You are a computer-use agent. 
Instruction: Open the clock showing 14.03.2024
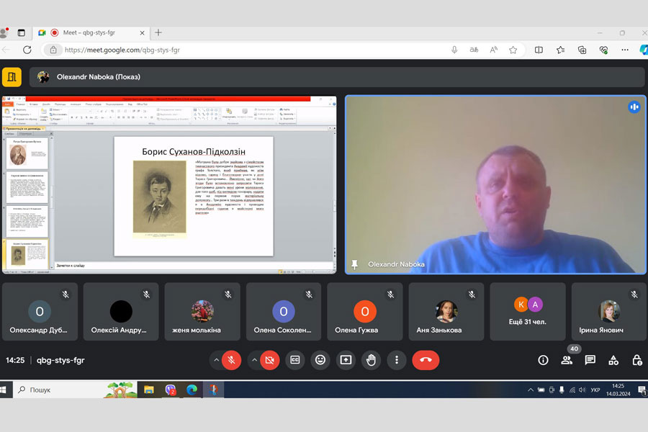point(618,390)
